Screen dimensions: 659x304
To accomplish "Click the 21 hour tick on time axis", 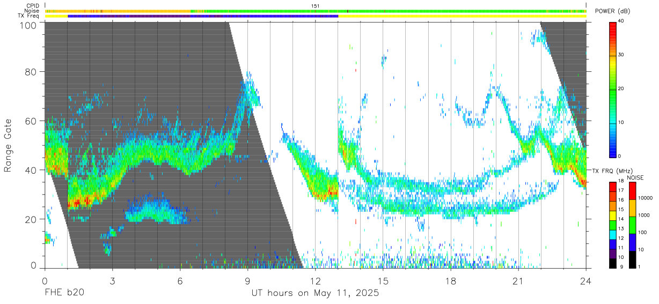I will point(518,280).
